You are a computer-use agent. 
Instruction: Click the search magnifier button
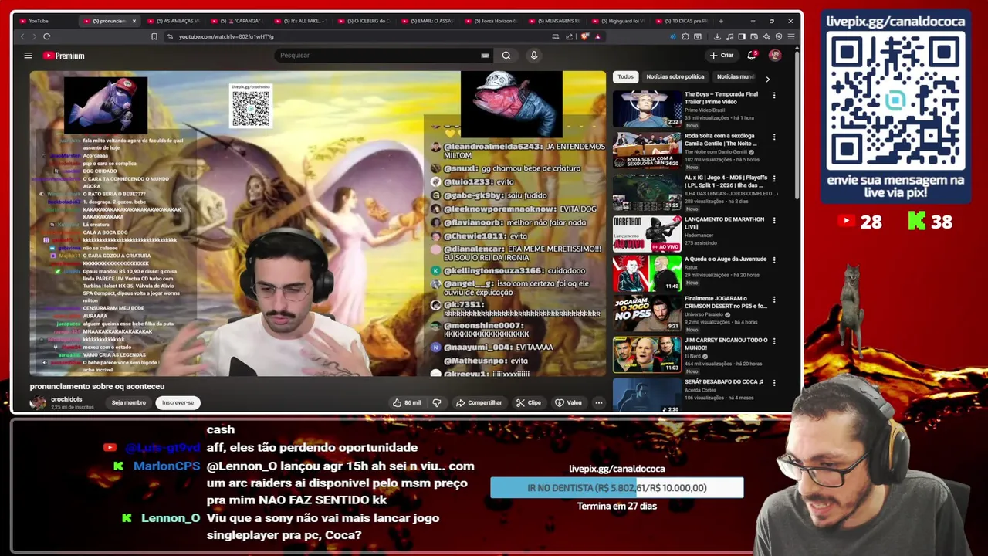[506, 56]
